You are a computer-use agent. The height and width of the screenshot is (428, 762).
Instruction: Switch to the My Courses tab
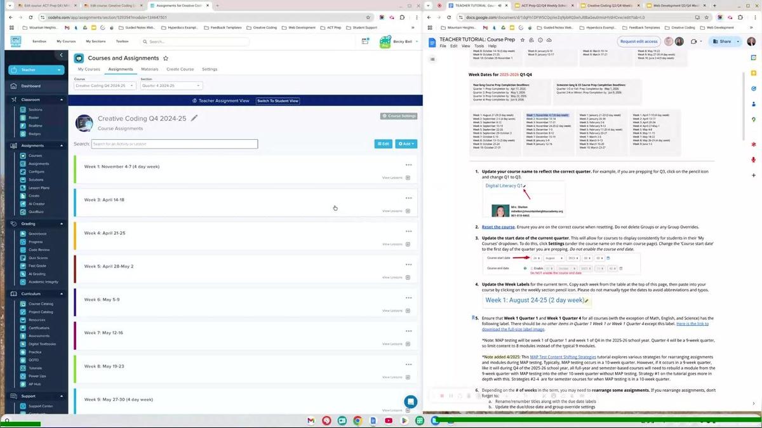89,69
